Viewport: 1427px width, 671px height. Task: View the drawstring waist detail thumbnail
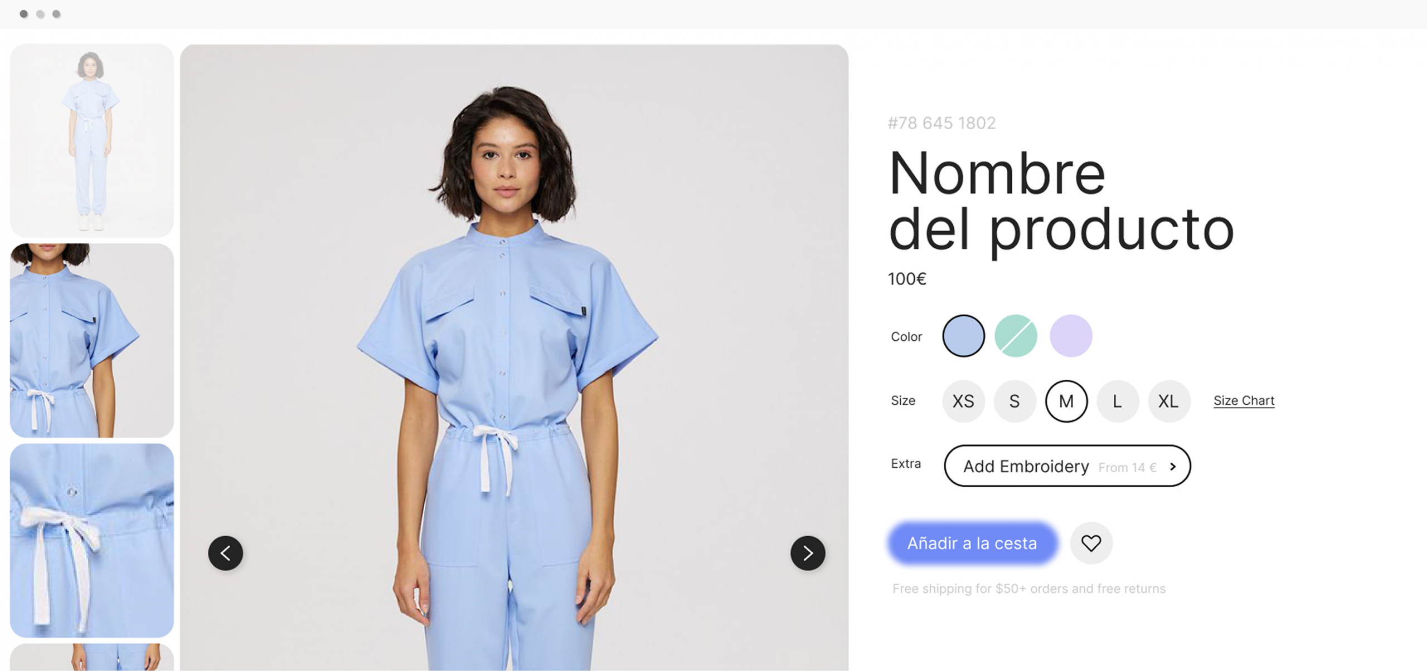coord(92,540)
